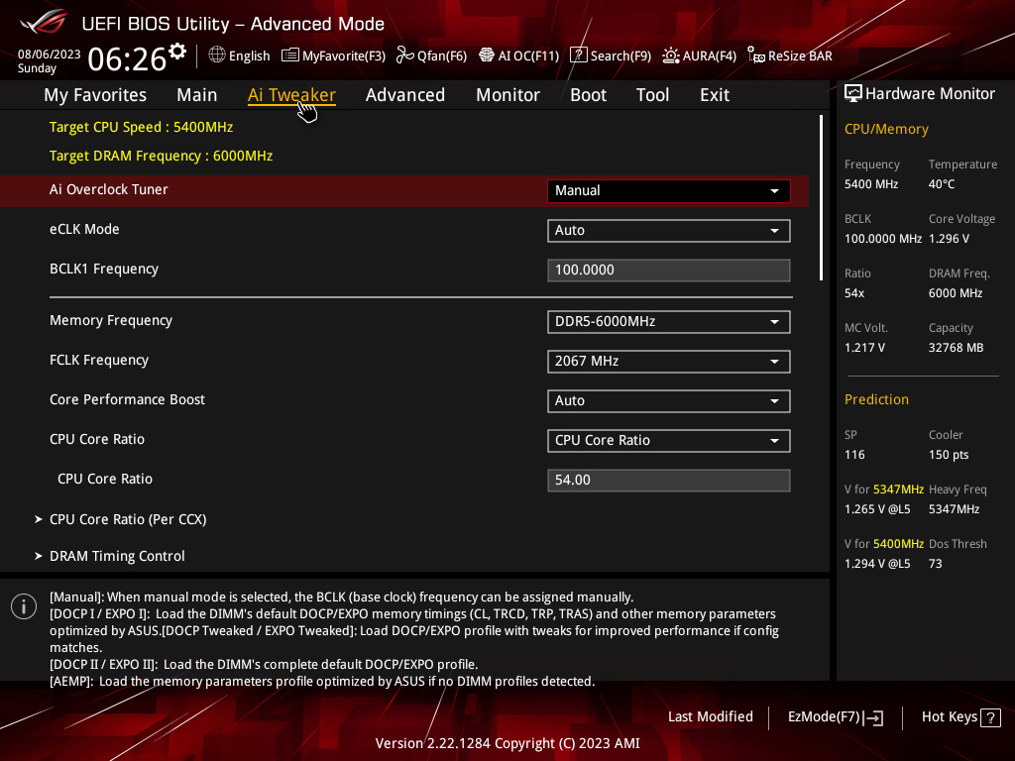Viewport: 1015px width, 761px height.
Task: Open Memory Frequency DDR5-6000MHz dropdown
Action: 669,322
